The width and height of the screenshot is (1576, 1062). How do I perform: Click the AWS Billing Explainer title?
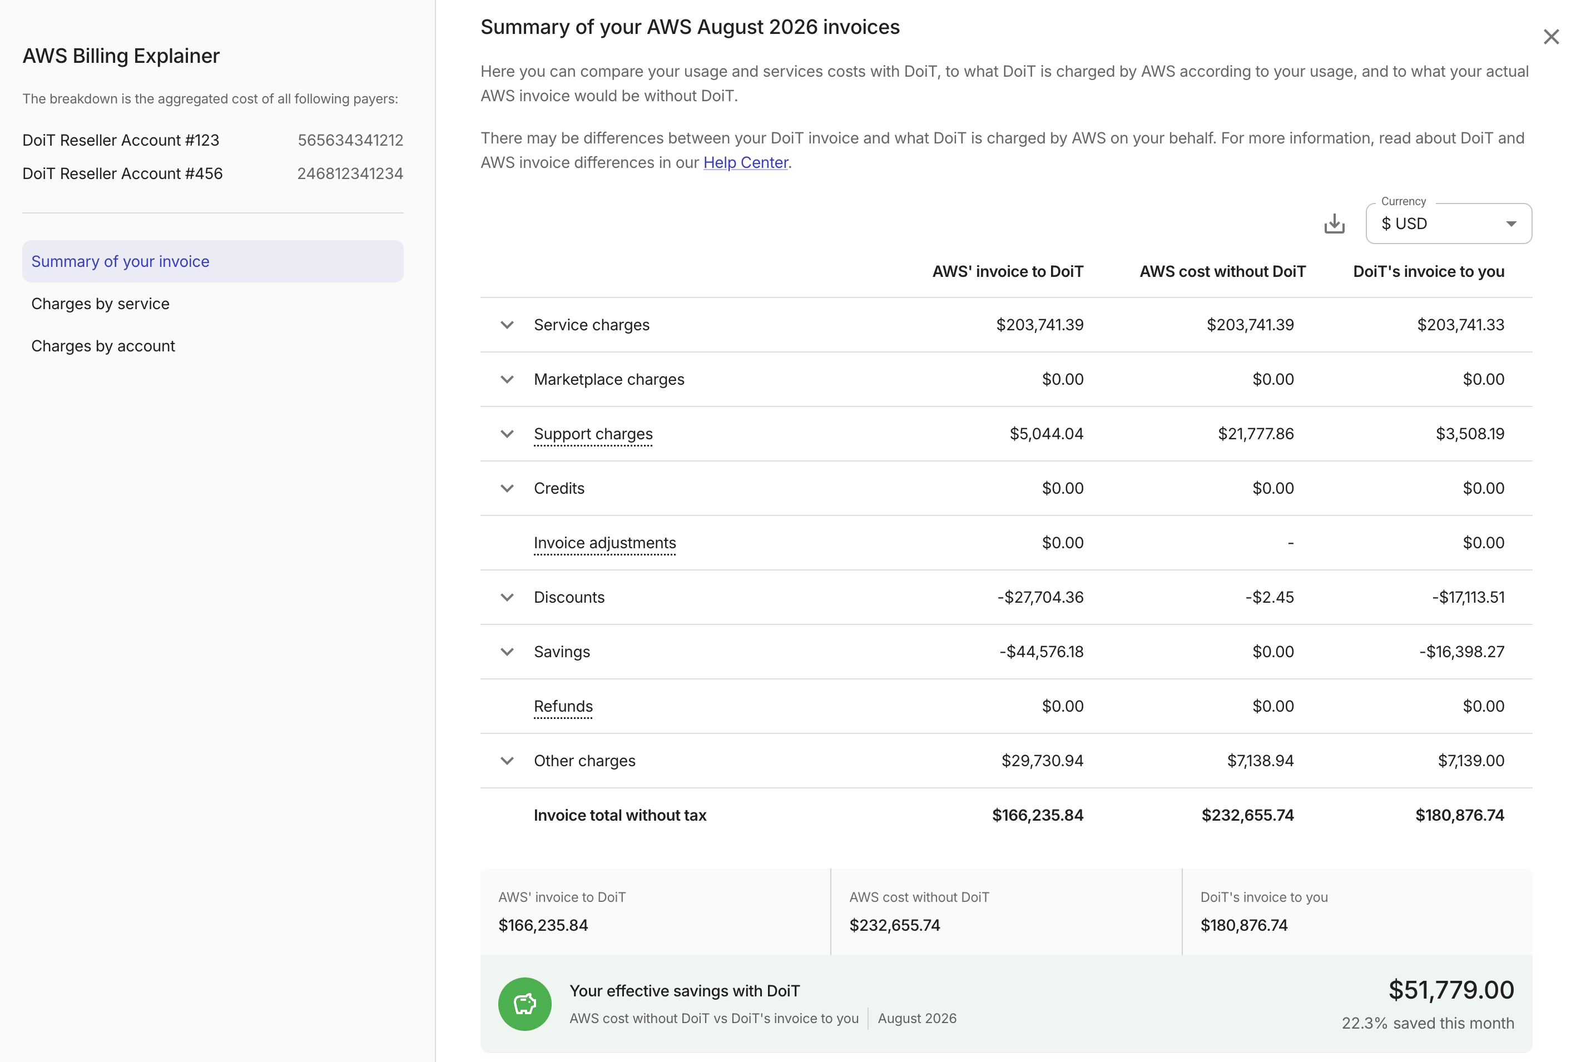(121, 56)
